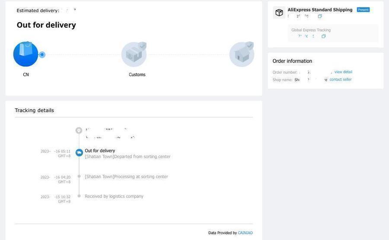
Task: Open the view detail link
Action: click(343, 72)
